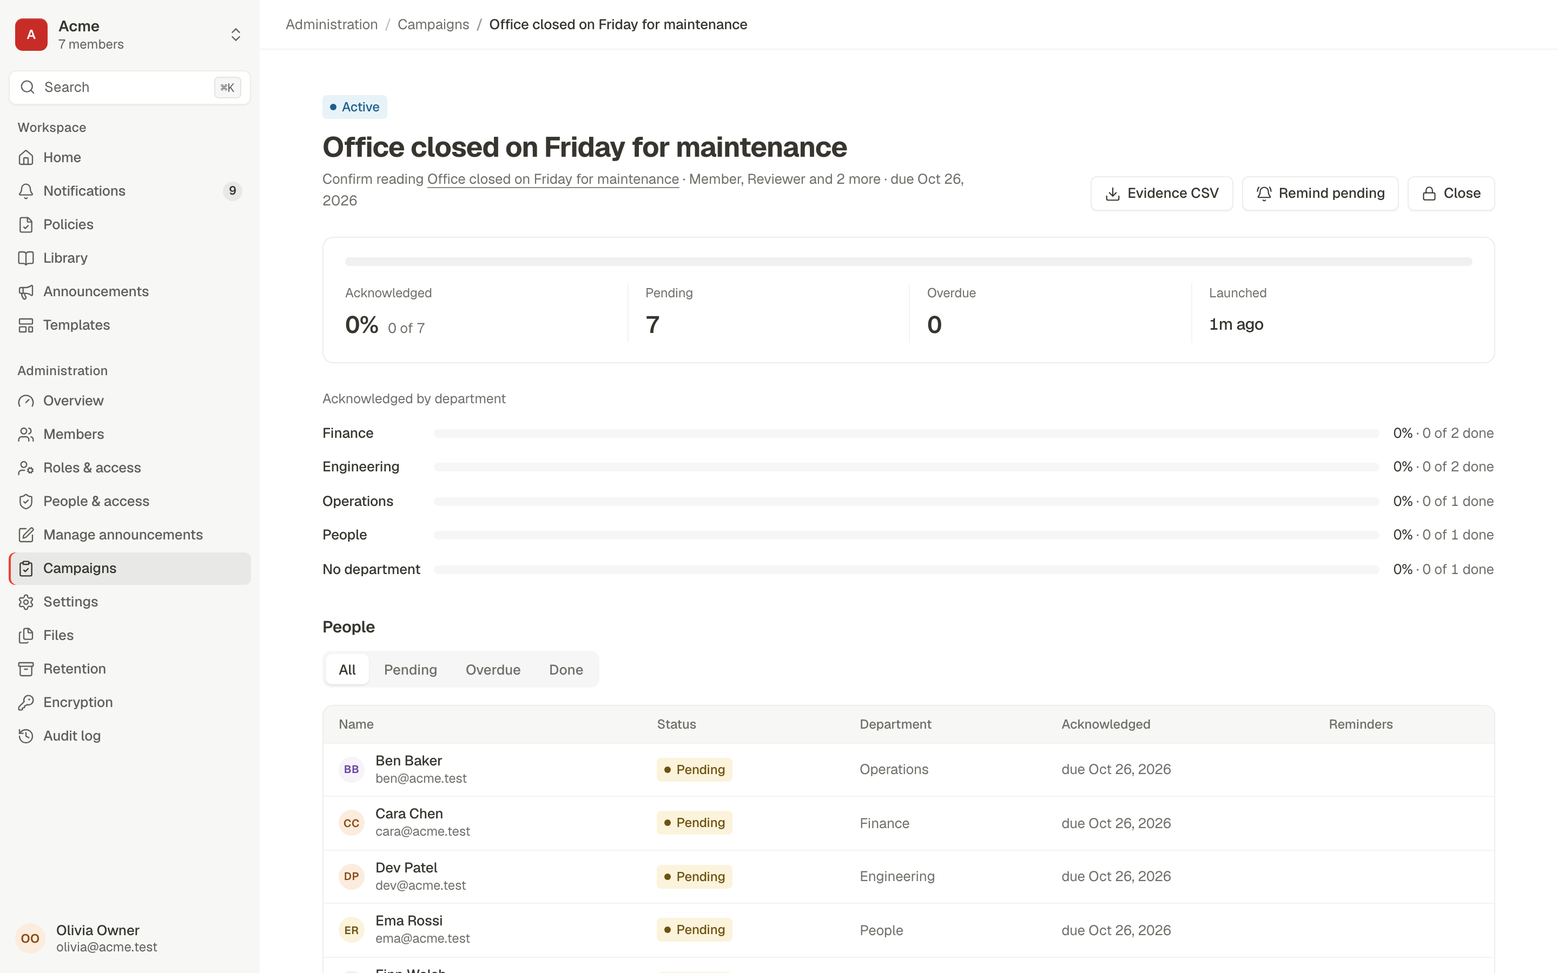This screenshot has width=1558, height=973.
Task: Click olivia@acme.test account email
Action: [x=107, y=947]
